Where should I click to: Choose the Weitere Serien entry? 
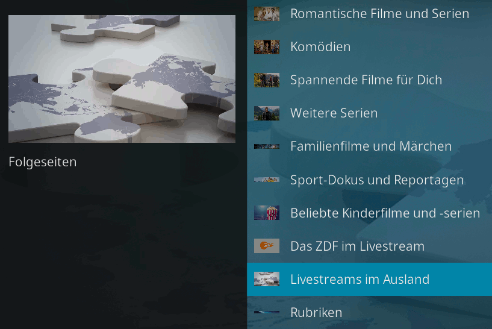369,113
